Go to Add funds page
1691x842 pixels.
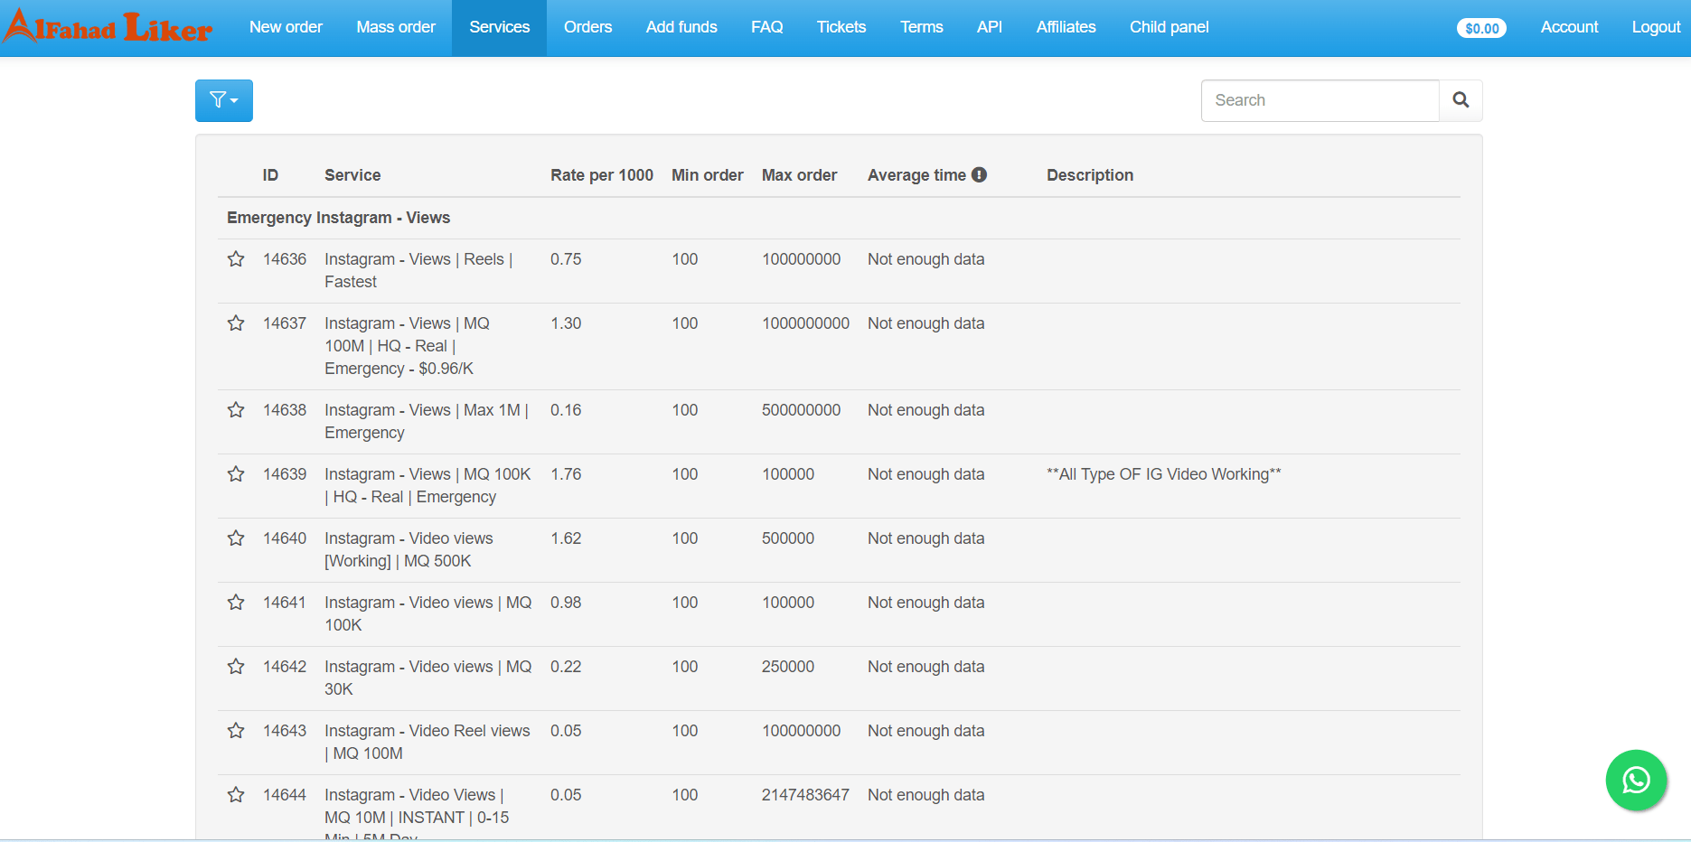[x=681, y=27]
